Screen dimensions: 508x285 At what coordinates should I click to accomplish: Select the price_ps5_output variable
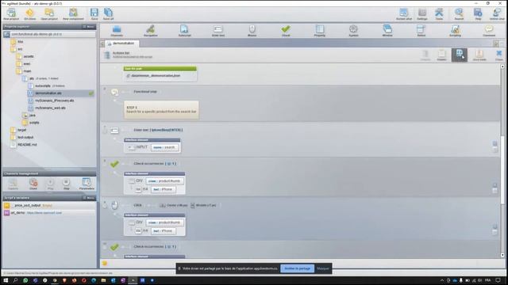49,205
